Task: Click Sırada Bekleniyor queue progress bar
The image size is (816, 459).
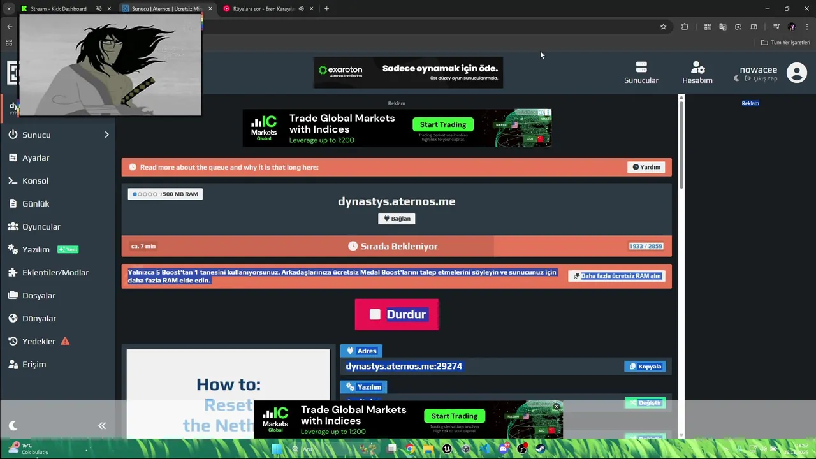Action: [397, 246]
